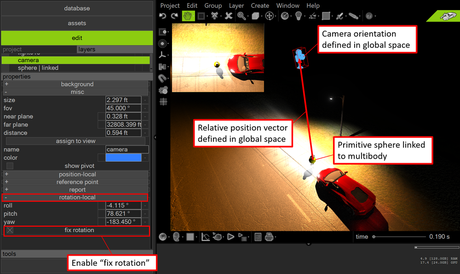
Task: Click the undo arrow icon
Action: pyautogui.click(x=162, y=16)
